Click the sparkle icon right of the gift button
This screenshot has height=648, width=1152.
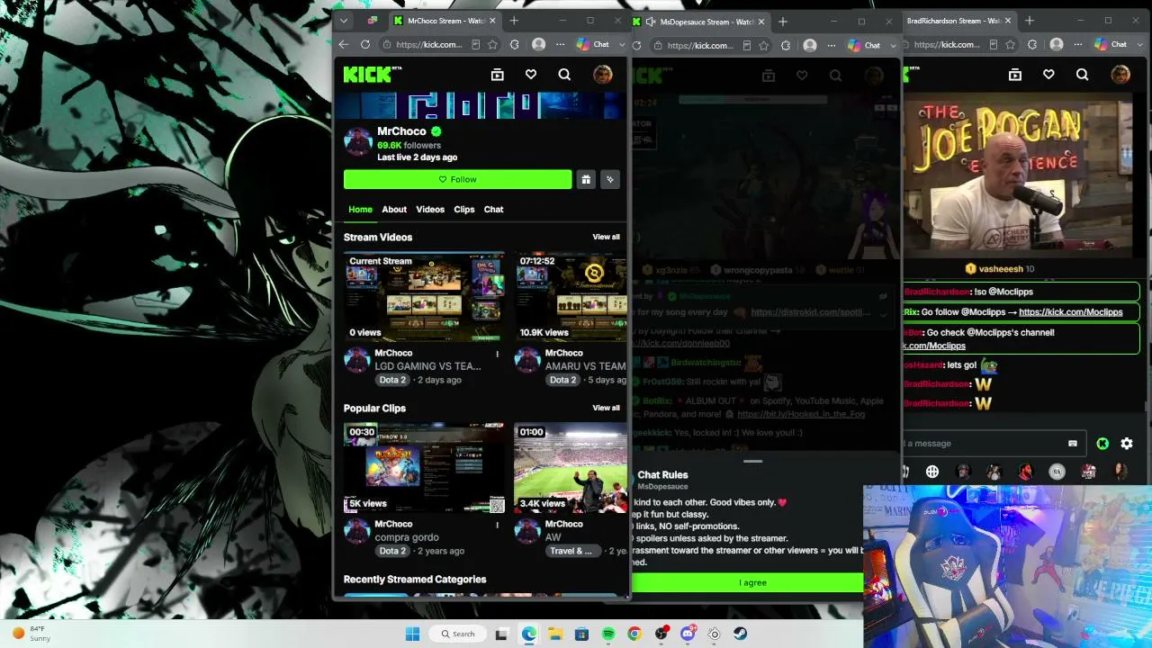[610, 179]
